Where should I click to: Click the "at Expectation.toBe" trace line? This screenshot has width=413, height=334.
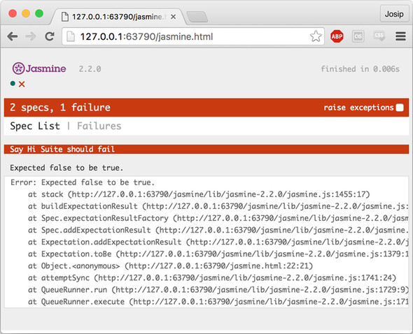[x=218, y=254]
